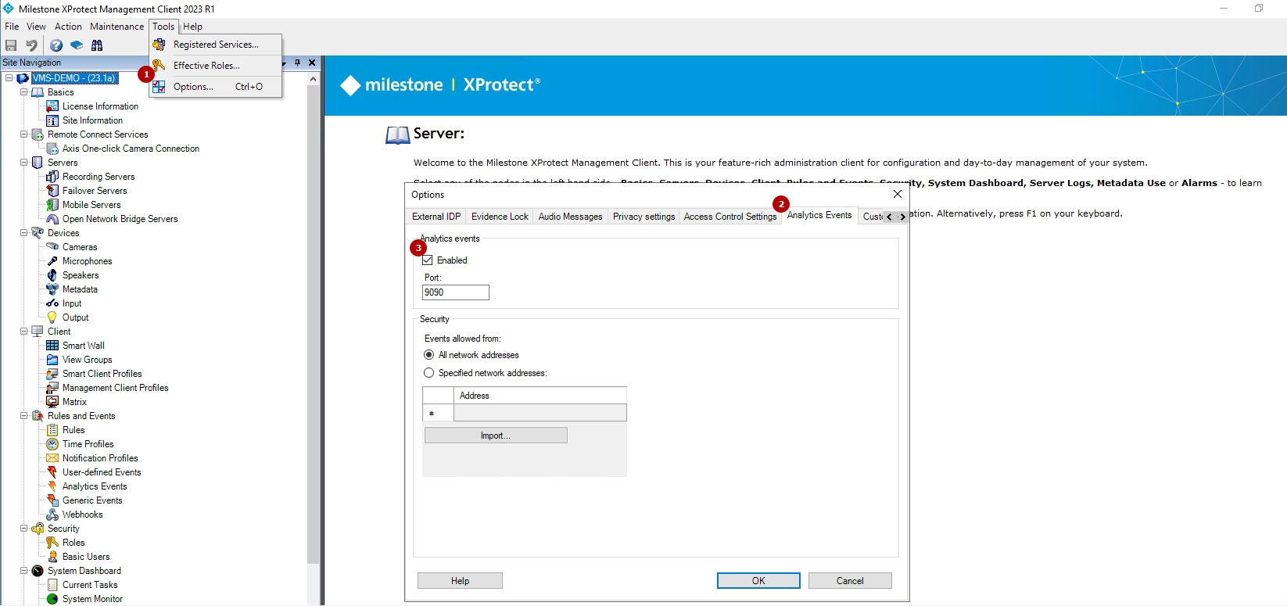This screenshot has height=606, width=1287.
Task: Close the Site Navigation panel
Action: (x=312, y=63)
